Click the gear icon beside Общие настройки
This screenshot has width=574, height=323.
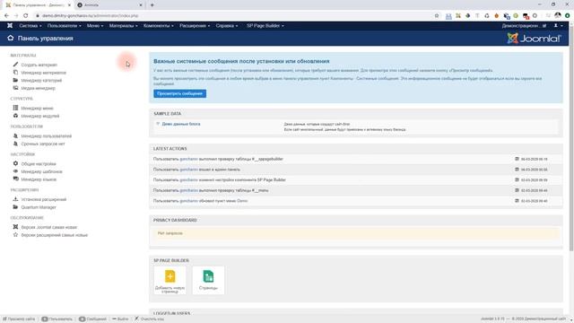(15, 163)
